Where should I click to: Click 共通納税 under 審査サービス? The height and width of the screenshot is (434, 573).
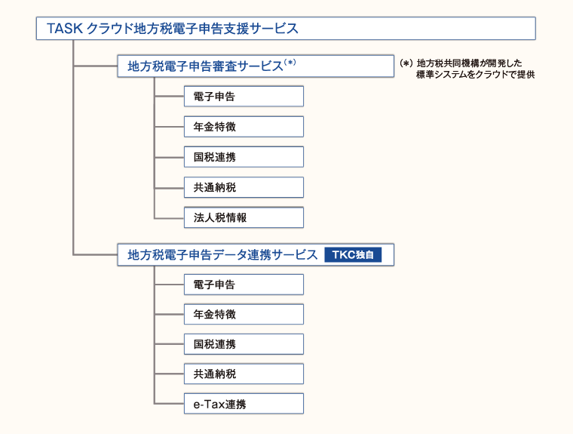coord(244,188)
